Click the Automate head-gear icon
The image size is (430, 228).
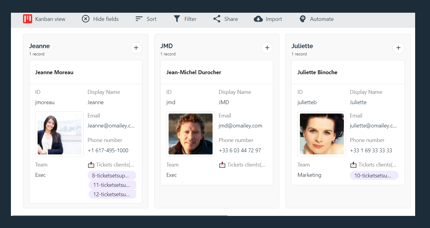(302, 19)
